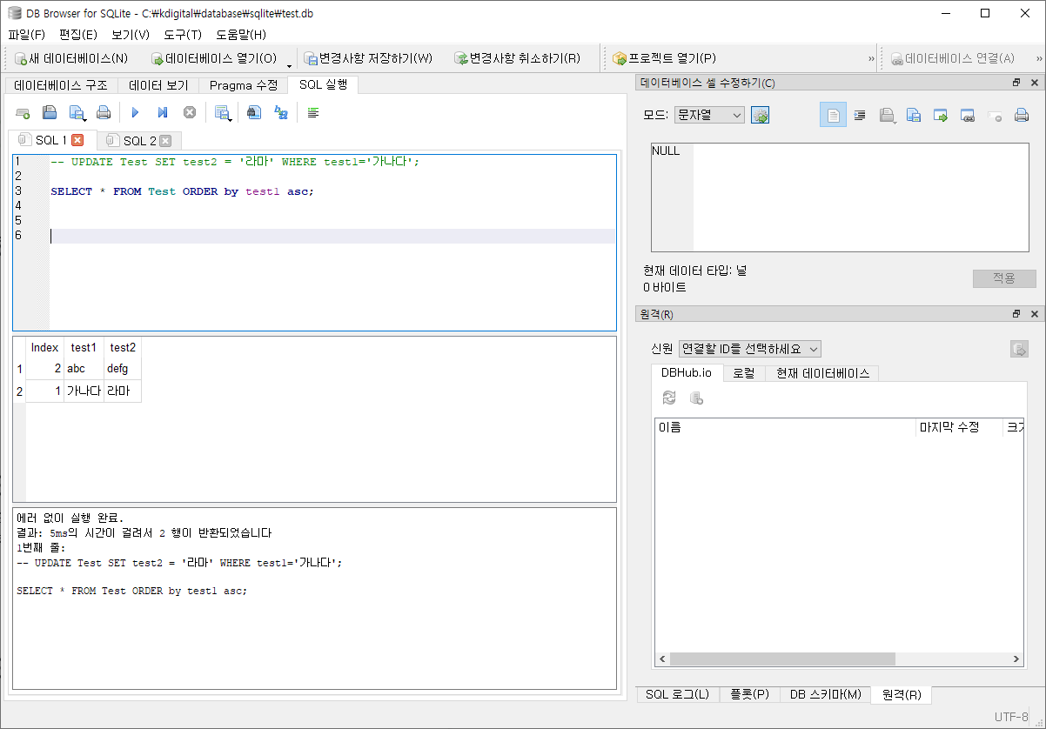Switch to SQL 로그(L) bottom tab
1046x729 pixels.
[x=678, y=694]
